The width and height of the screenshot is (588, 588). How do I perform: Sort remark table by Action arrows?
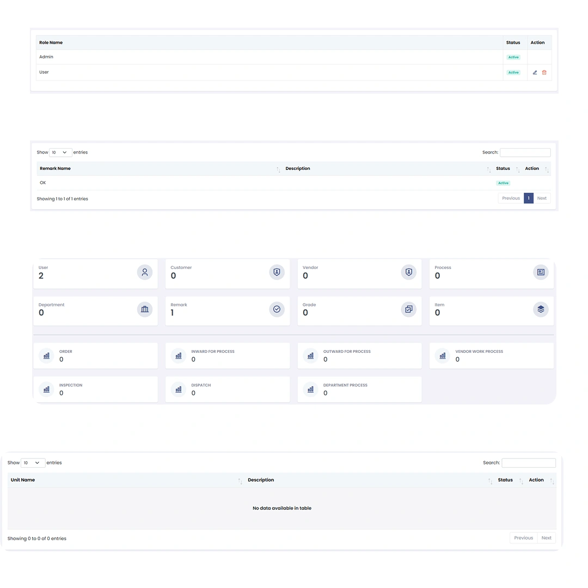click(x=547, y=169)
